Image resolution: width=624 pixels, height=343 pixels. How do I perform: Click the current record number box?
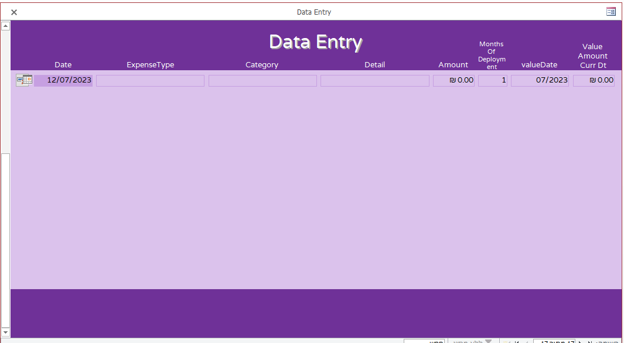point(554,341)
